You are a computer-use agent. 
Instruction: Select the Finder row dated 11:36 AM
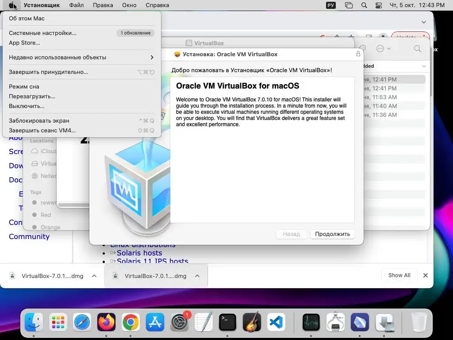tap(394, 115)
